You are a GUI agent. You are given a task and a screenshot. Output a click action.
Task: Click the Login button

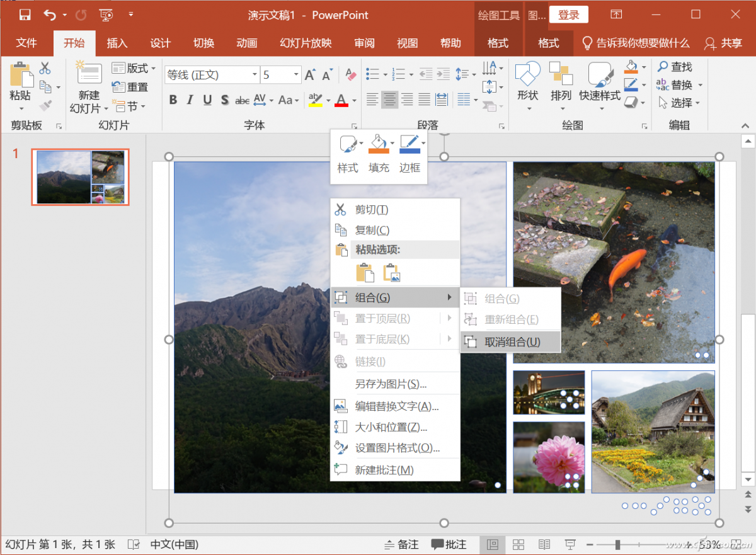click(x=569, y=14)
